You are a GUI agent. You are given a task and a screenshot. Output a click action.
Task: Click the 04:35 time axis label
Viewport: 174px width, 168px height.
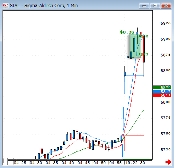pyautogui.click(x=52, y=163)
